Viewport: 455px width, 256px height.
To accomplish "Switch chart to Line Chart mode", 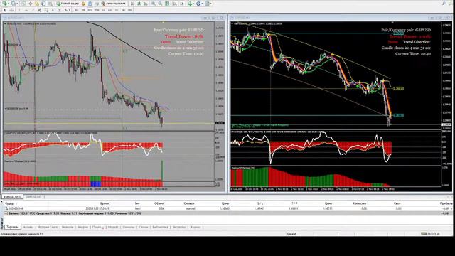I will point(146,4).
